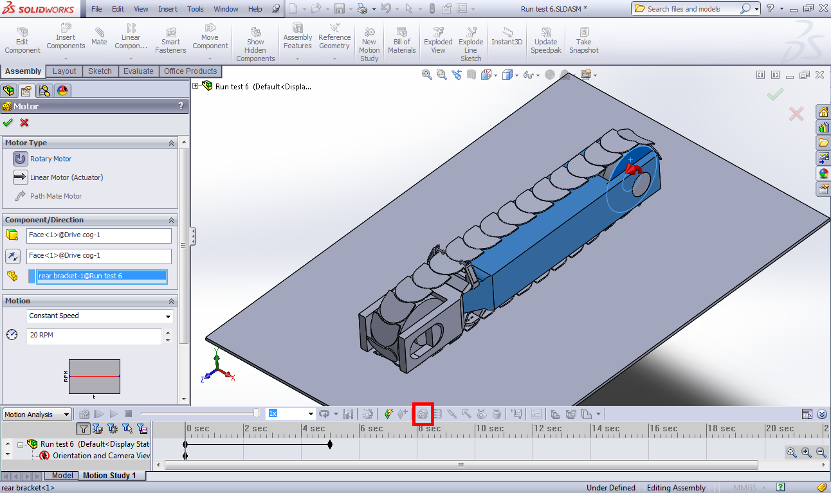
Task: Open the Appearances task pane tab
Action: (x=823, y=174)
